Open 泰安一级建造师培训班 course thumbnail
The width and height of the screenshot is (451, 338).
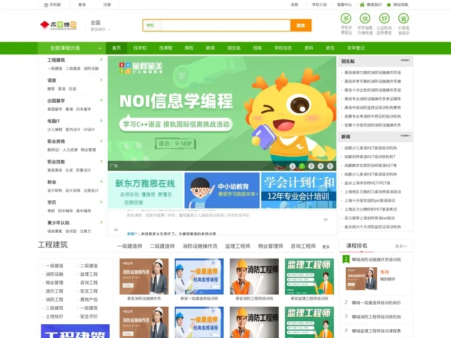199,276
